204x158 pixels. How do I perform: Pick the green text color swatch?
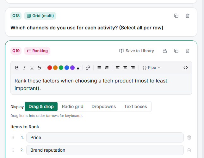(x=61, y=68)
